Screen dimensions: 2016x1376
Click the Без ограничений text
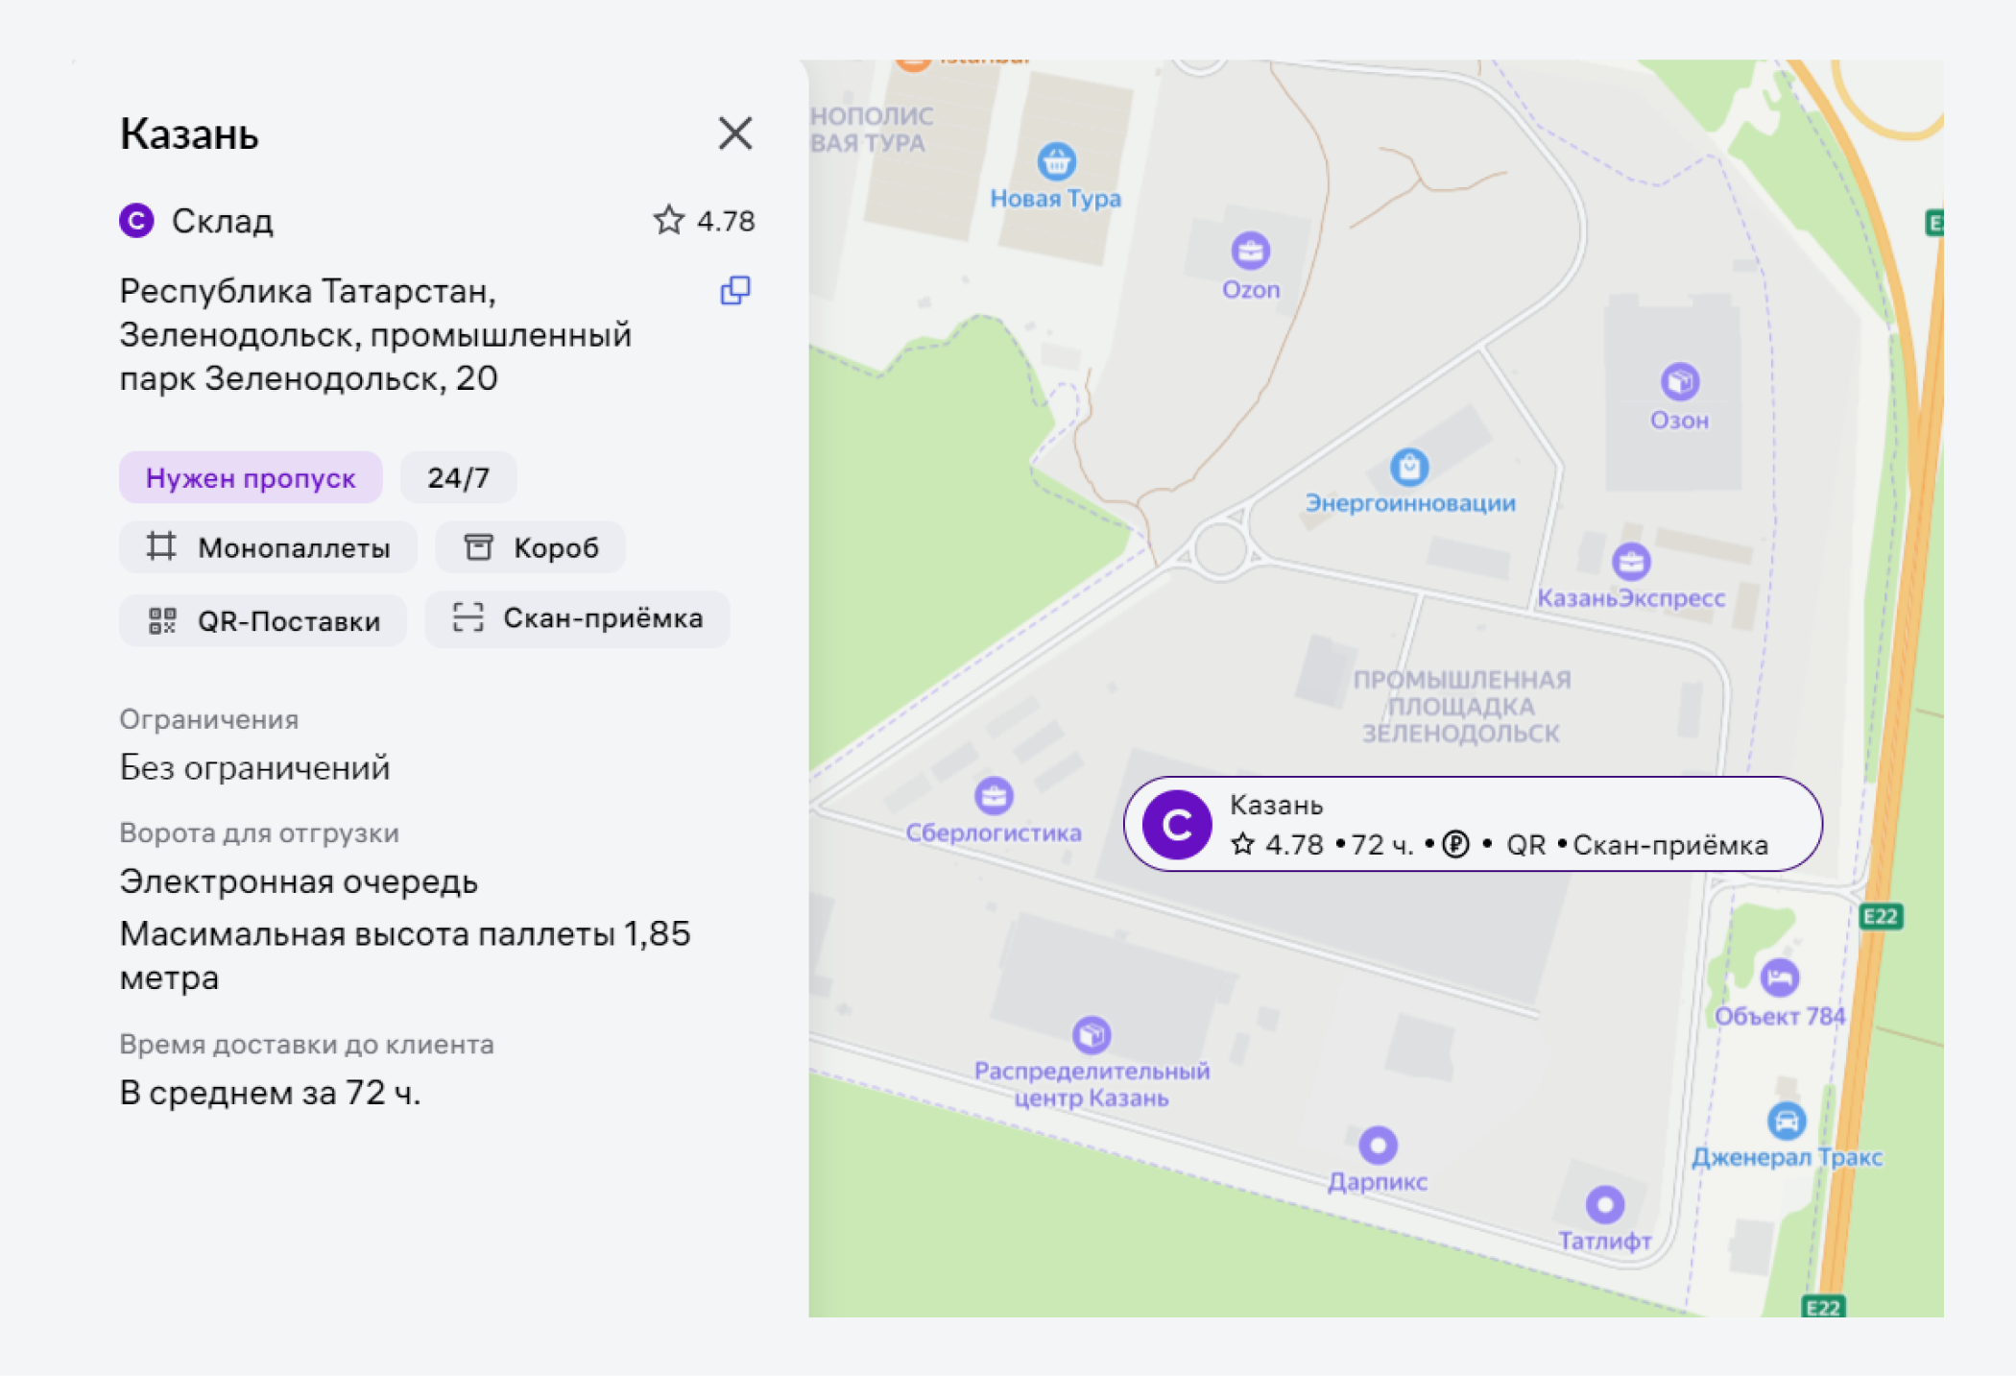pos(254,767)
